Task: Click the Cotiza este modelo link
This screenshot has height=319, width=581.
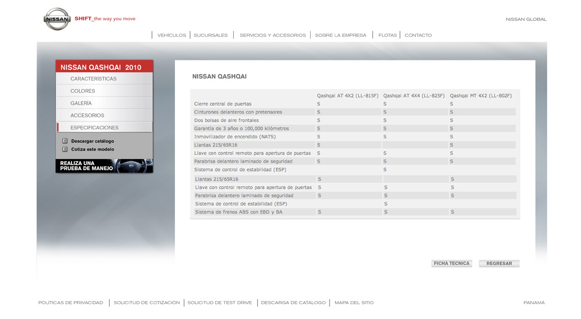Action: click(x=93, y=149)
